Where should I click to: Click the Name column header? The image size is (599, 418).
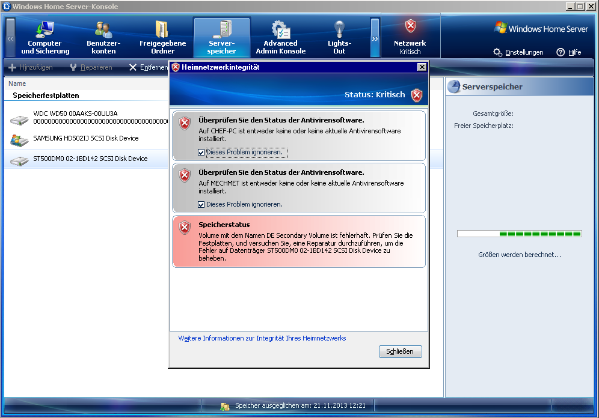click(17, 83)
